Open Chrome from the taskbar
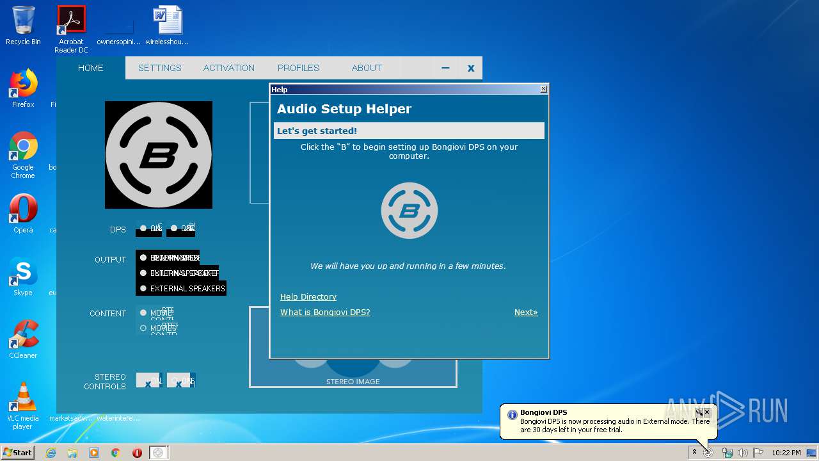Image resolution: width=819 pixels, height=461 pixels. 116,453
